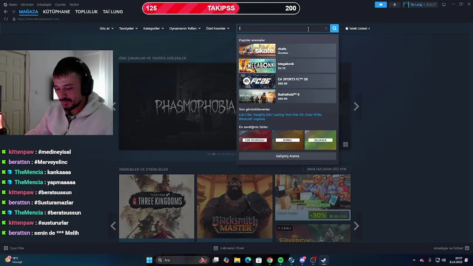
Task: Go forward with the navigation forward arrow
Action: pyautogui.click(x=14, y=12)
